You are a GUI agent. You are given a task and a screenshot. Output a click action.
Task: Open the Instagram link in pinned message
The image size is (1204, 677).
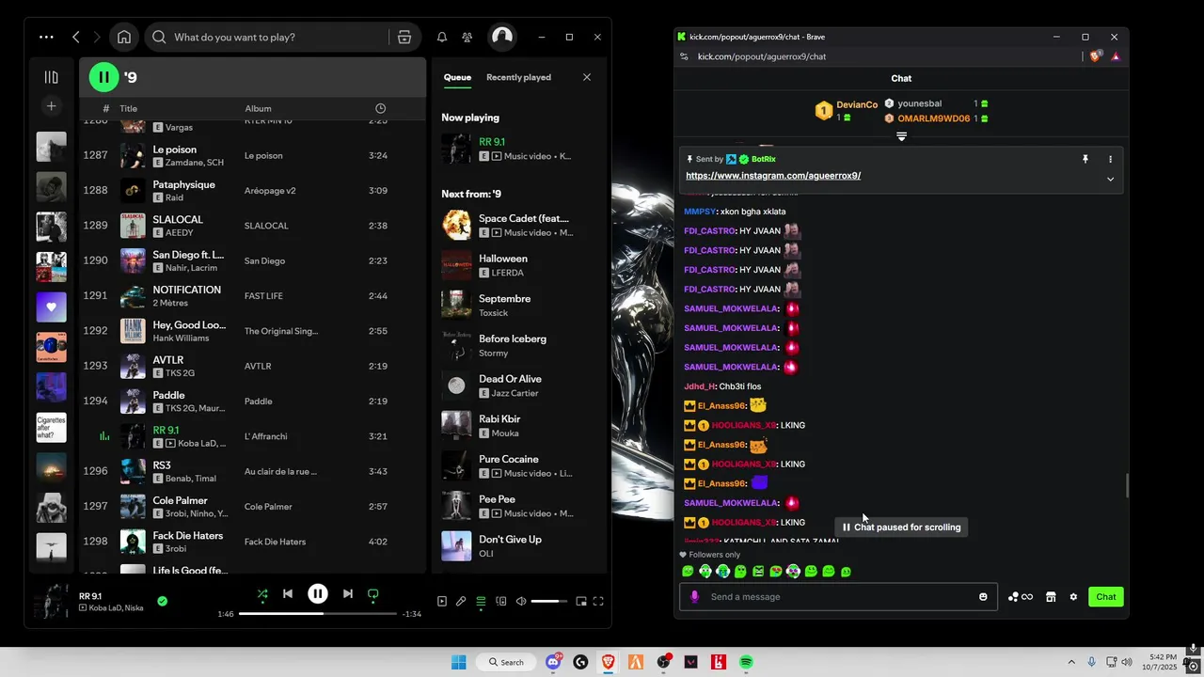773,176
